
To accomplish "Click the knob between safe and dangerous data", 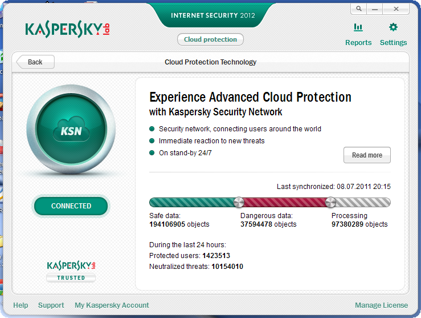I will [x=239, y=202].
